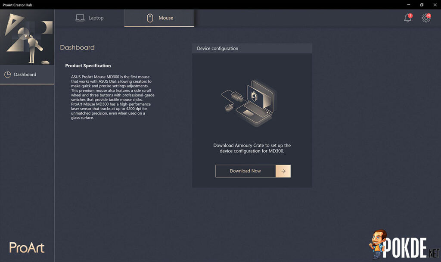Click the Product Specification heading
The height and width of the screenshot is (262, 441).
[88, 65]
